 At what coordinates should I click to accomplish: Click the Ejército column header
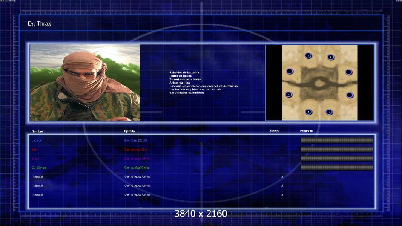129,131
